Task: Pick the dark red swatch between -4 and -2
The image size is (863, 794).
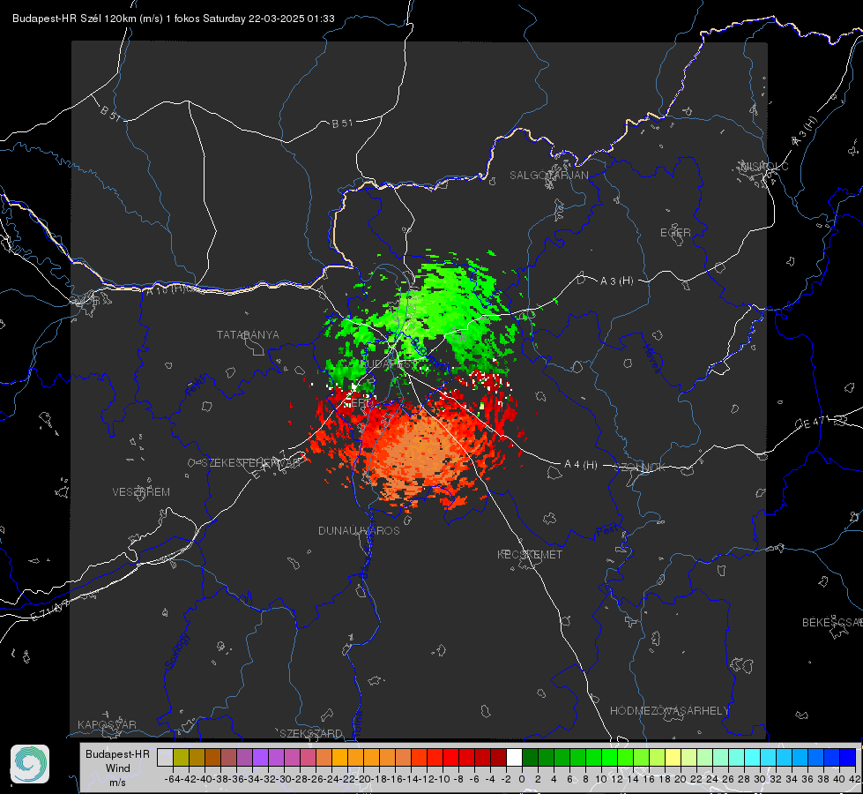Action: click(498, 757)
